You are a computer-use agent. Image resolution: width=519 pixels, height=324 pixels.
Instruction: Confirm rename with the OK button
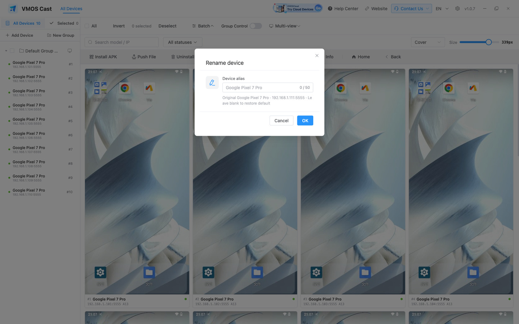(305, 121)
